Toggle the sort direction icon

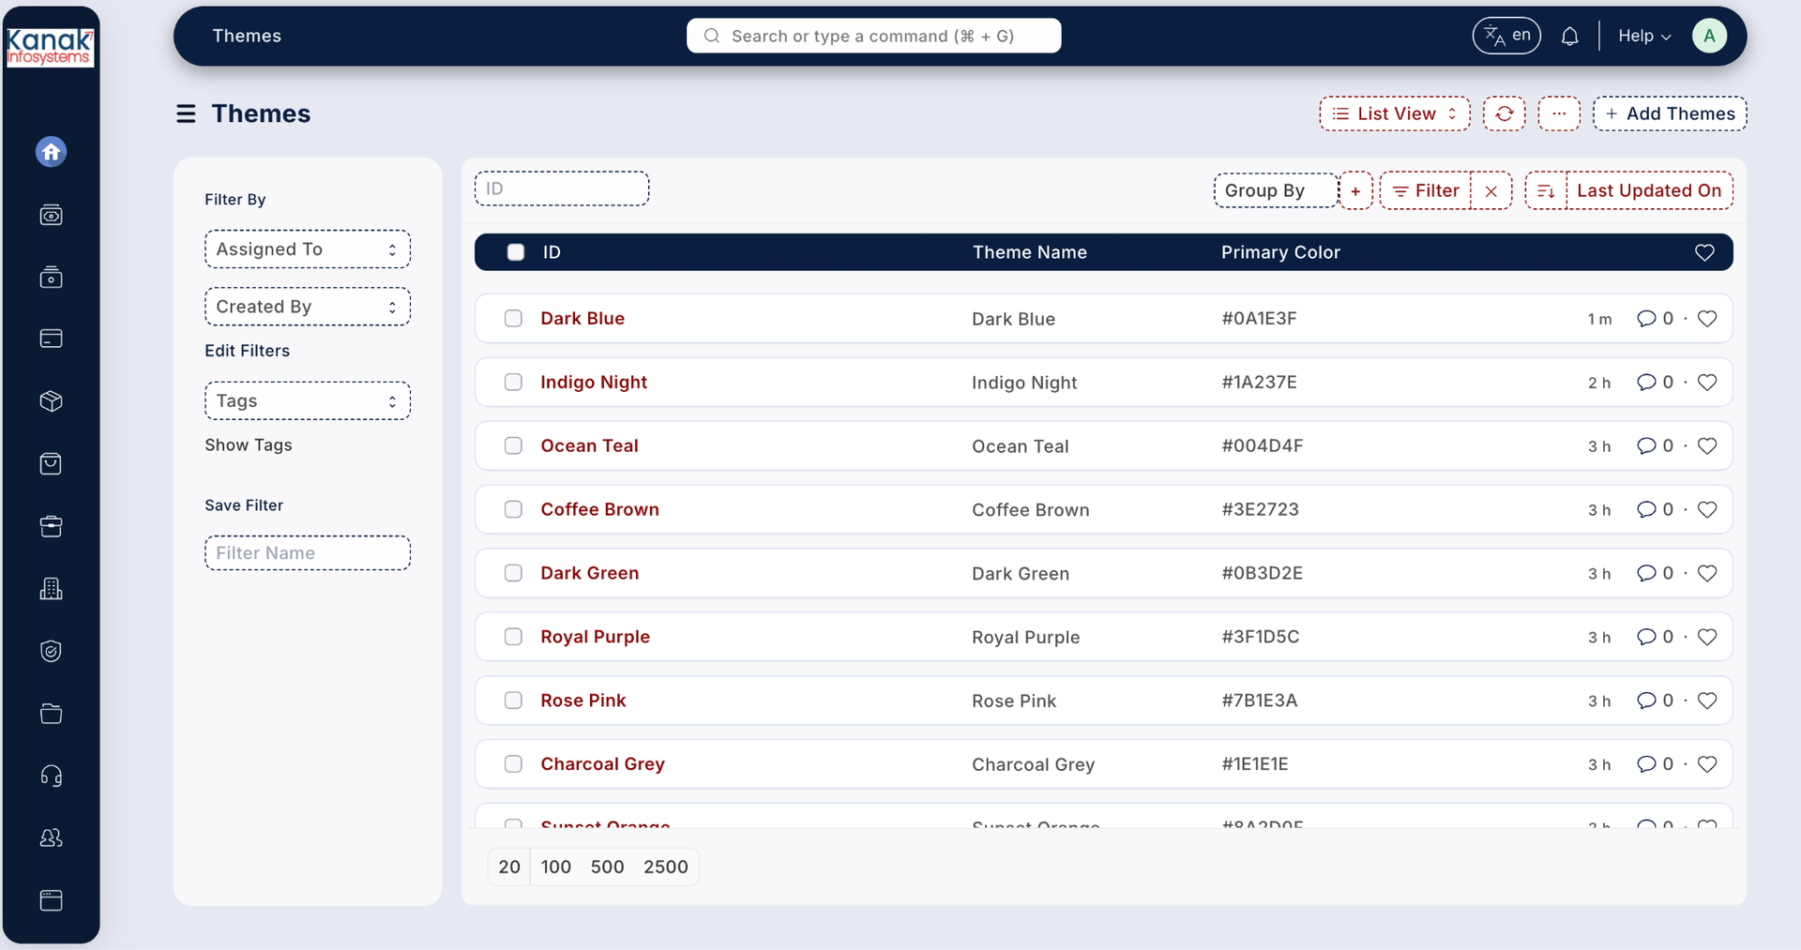(x=1546, y=190)
